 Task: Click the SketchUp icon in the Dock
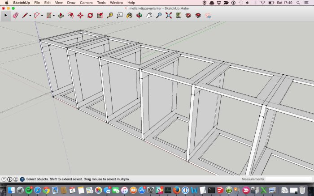click(220, 190)
